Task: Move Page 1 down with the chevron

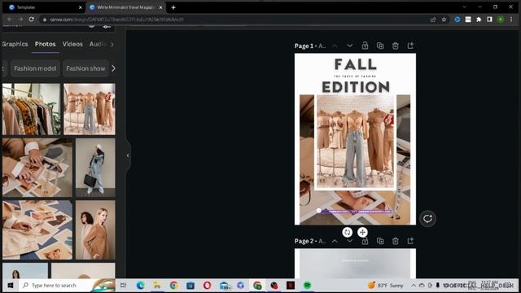Action: (349, 46)
